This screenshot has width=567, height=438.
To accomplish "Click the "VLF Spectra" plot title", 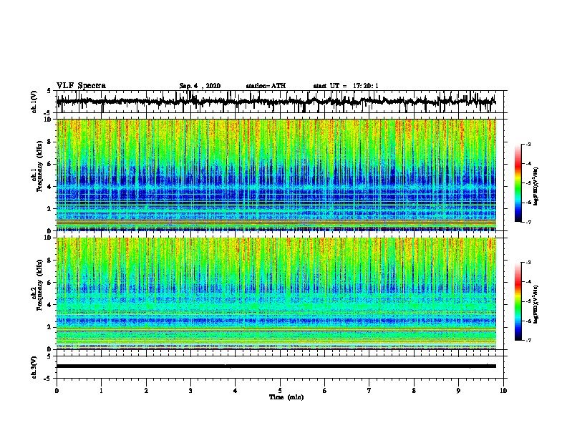I will (x=81, y=86).
